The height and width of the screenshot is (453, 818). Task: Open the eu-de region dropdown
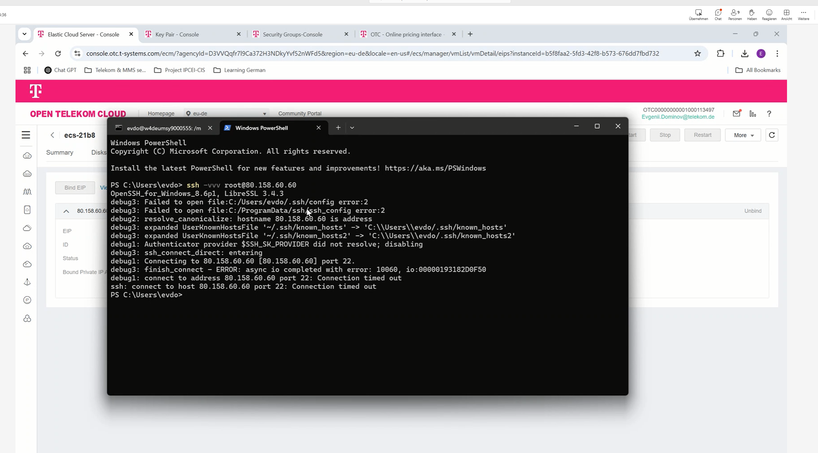click(x=226, y=113)
